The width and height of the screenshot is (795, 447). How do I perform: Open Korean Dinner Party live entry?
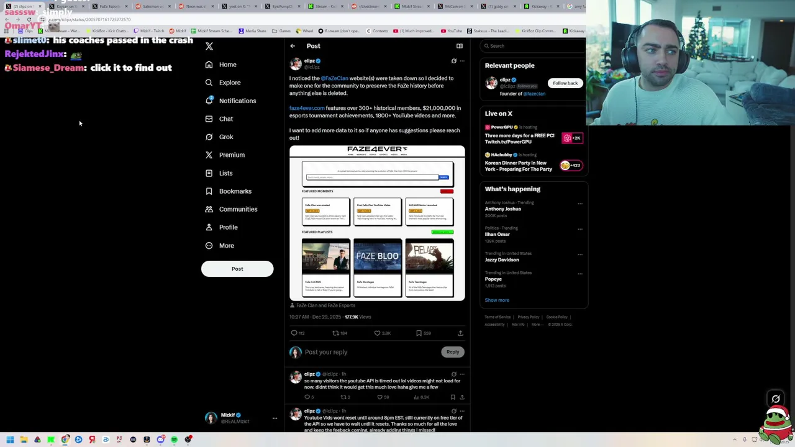(533, 163)
